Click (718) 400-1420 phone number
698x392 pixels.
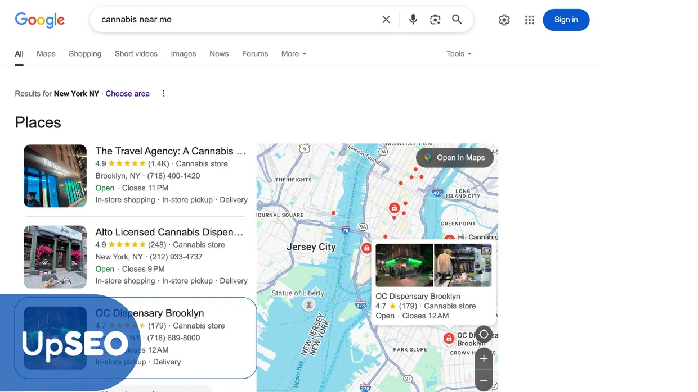(x=173, y=176)
